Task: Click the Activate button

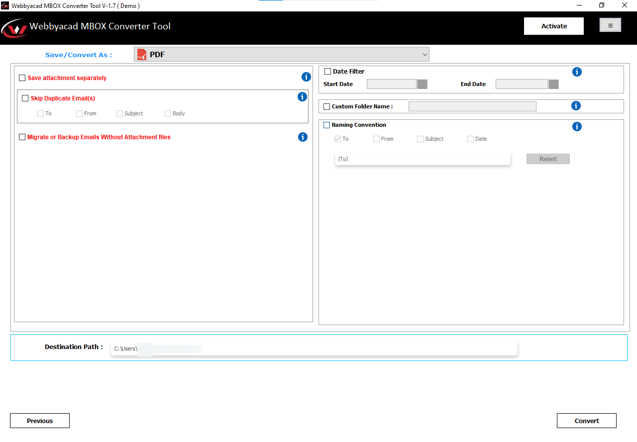Action: [554, 26]
